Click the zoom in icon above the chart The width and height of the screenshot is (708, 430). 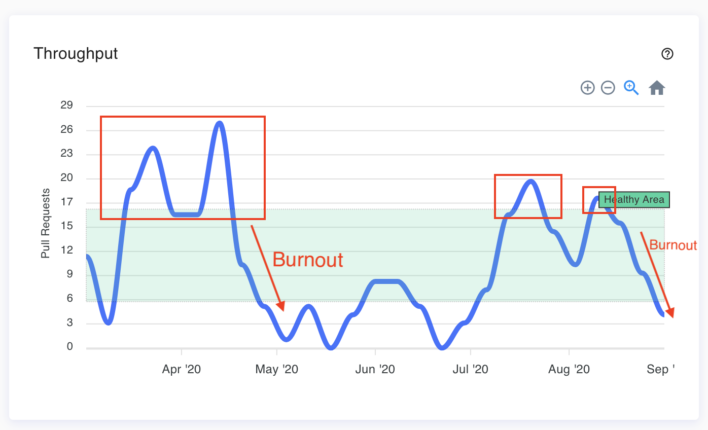coord(587,88)
